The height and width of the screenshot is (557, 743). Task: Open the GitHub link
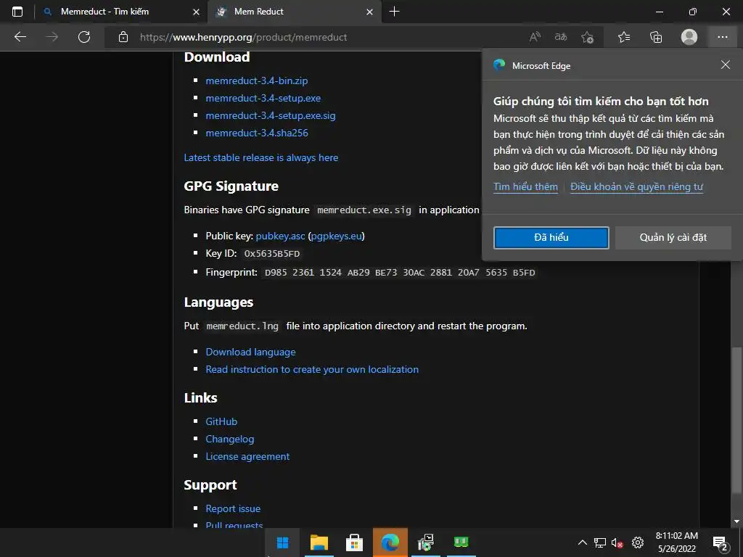(x=221, y=421)
